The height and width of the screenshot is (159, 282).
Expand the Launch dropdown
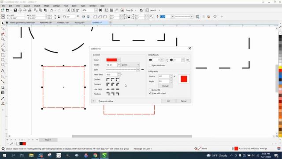point(160,10)
